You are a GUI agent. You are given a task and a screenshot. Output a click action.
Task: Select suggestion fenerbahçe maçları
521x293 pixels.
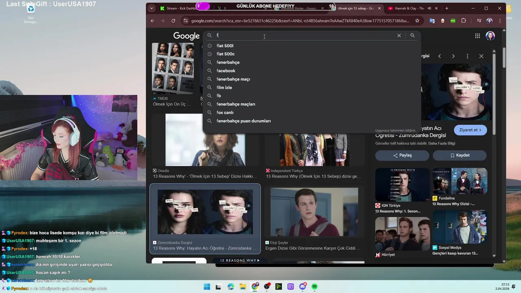click(x=311, y=104)
